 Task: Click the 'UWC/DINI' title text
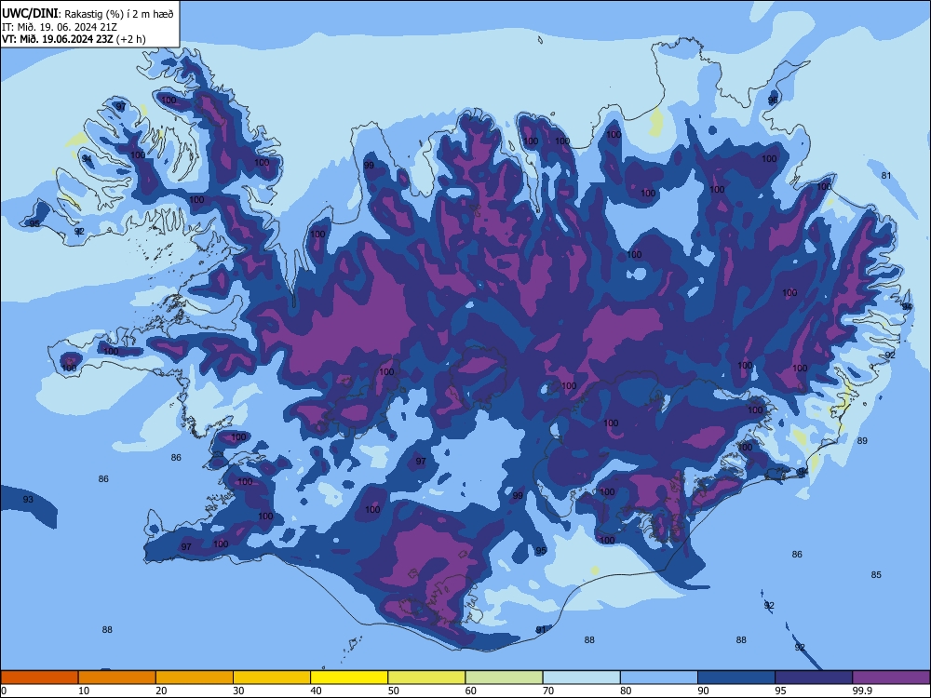[31, 13]
